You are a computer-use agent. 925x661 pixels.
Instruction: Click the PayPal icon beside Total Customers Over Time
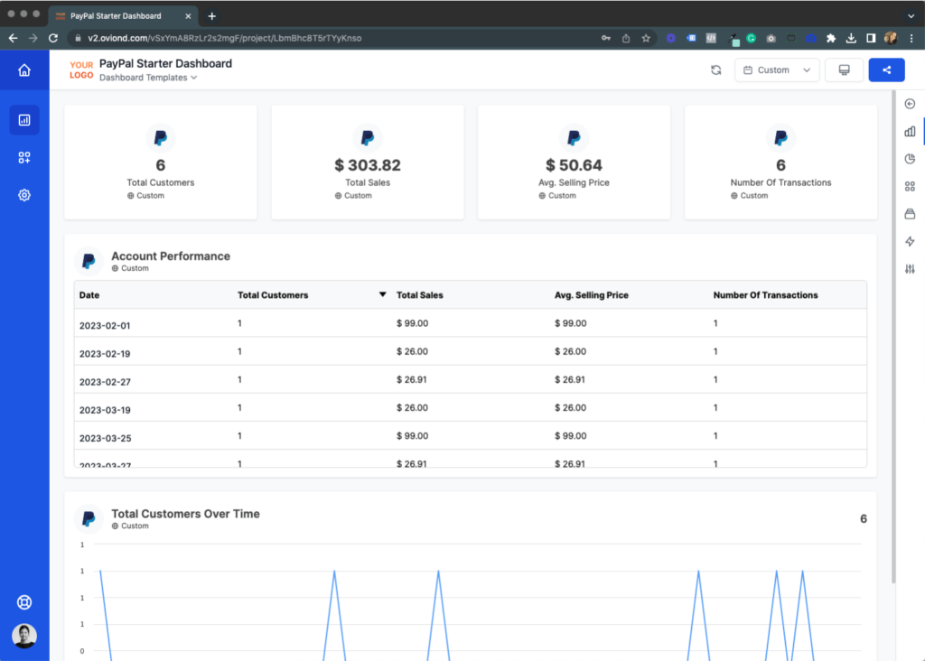[89, 518]
